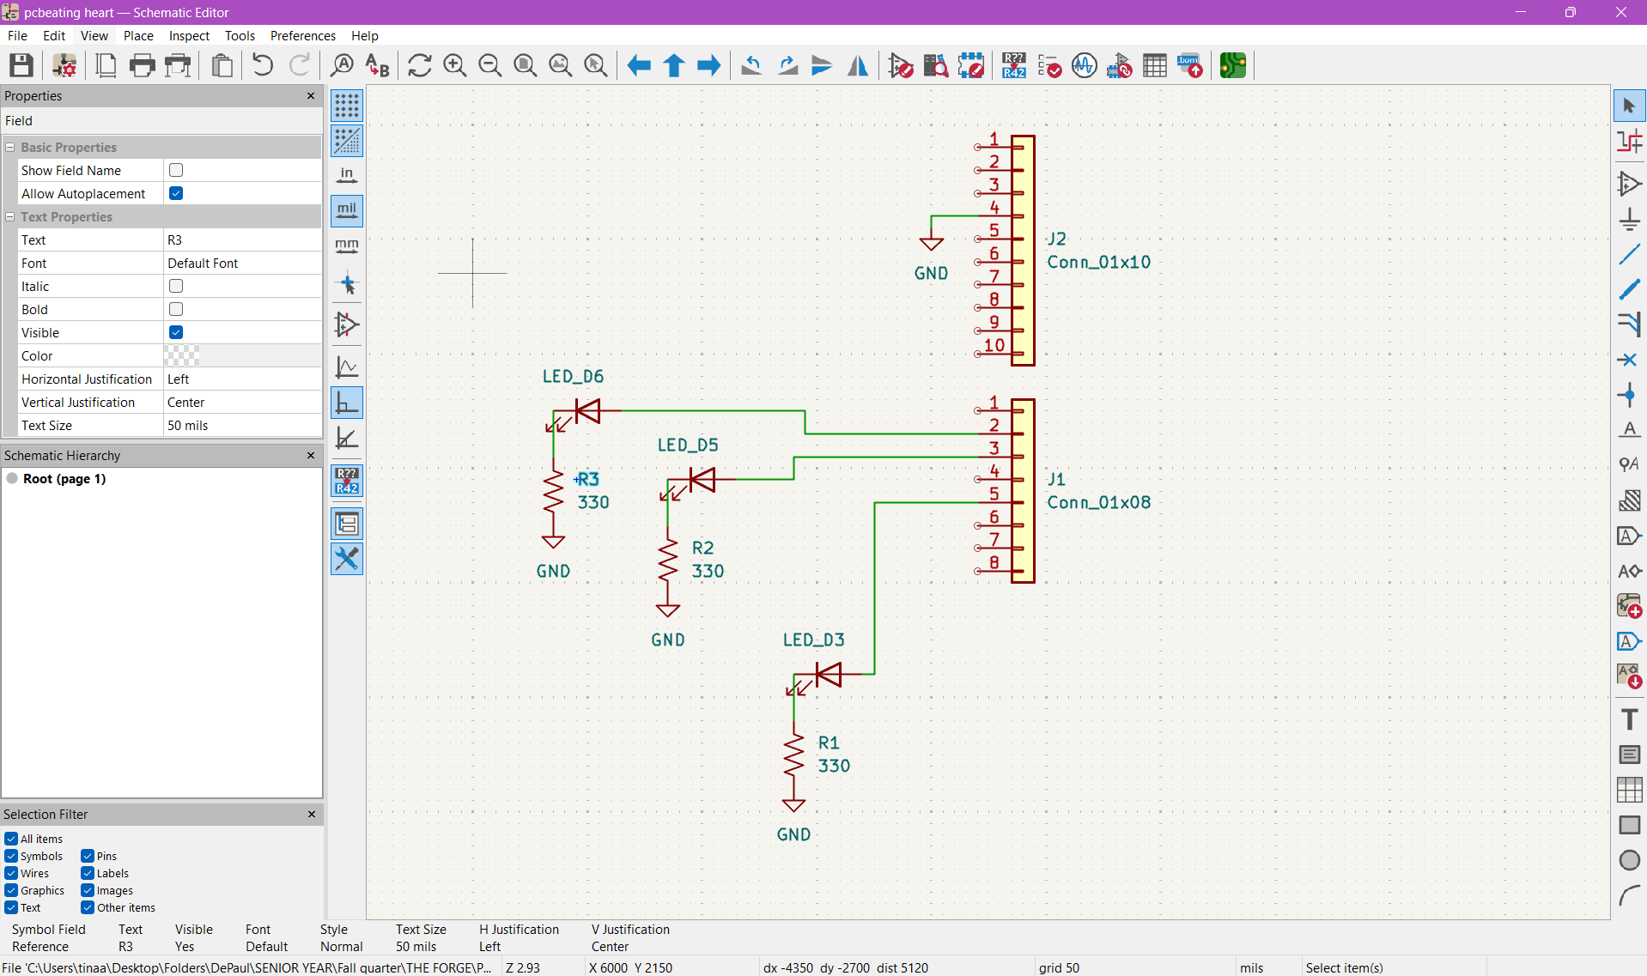Open PCB editor from toolbar
Image resolution: width=1647 pixels, height=976 pixels.
coord(1232,65)
